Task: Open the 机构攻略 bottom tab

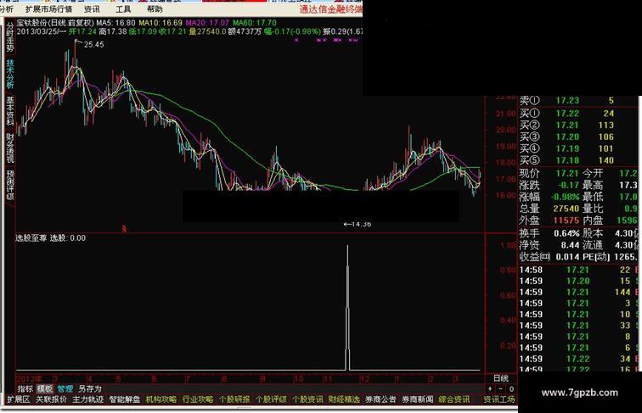Action: pos(160,399)
